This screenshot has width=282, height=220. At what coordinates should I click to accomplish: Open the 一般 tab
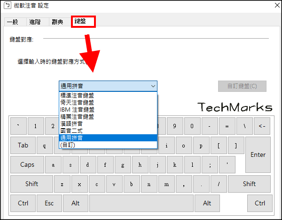click(x=16, y=22)
